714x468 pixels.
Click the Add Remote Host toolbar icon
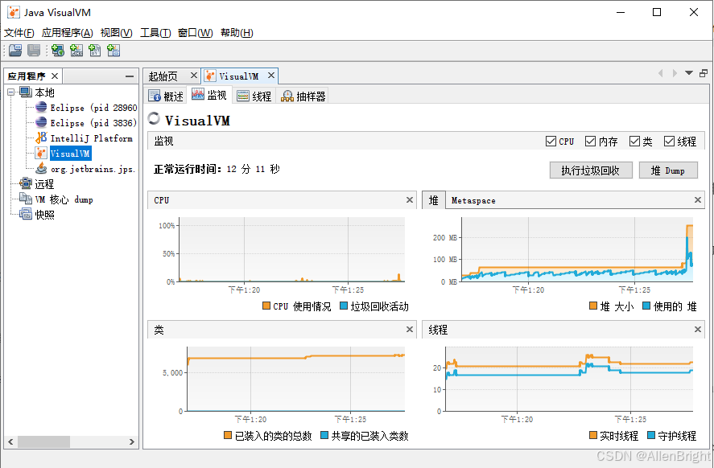click(58, 51)
